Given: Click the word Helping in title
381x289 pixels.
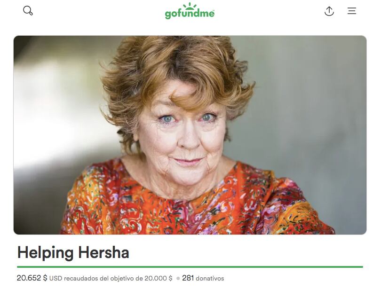Looking at the screenshot, I should click(45, 253).
